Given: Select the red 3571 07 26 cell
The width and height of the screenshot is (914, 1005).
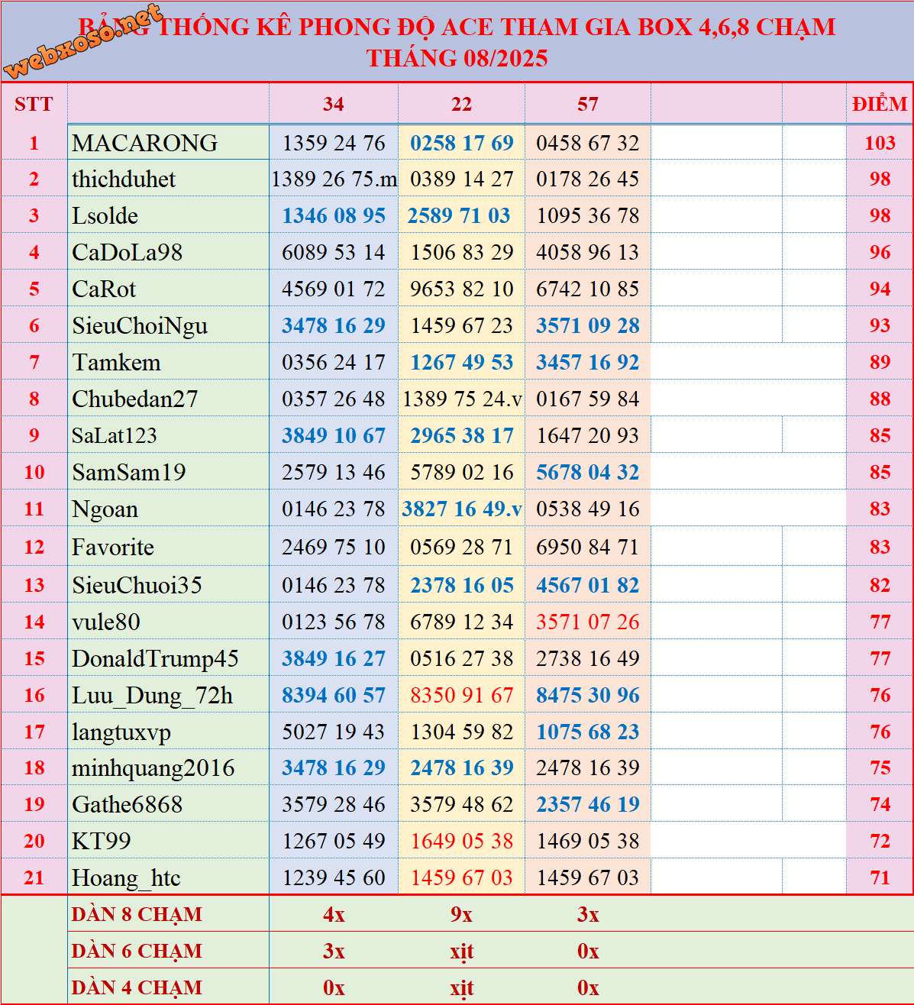Looking at the screenshot, I should pyautogui.click(x=587, y=622).
